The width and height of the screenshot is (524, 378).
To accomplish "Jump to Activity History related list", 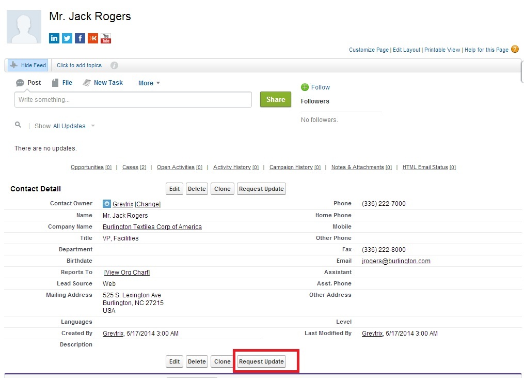I will tap(236, 167).
